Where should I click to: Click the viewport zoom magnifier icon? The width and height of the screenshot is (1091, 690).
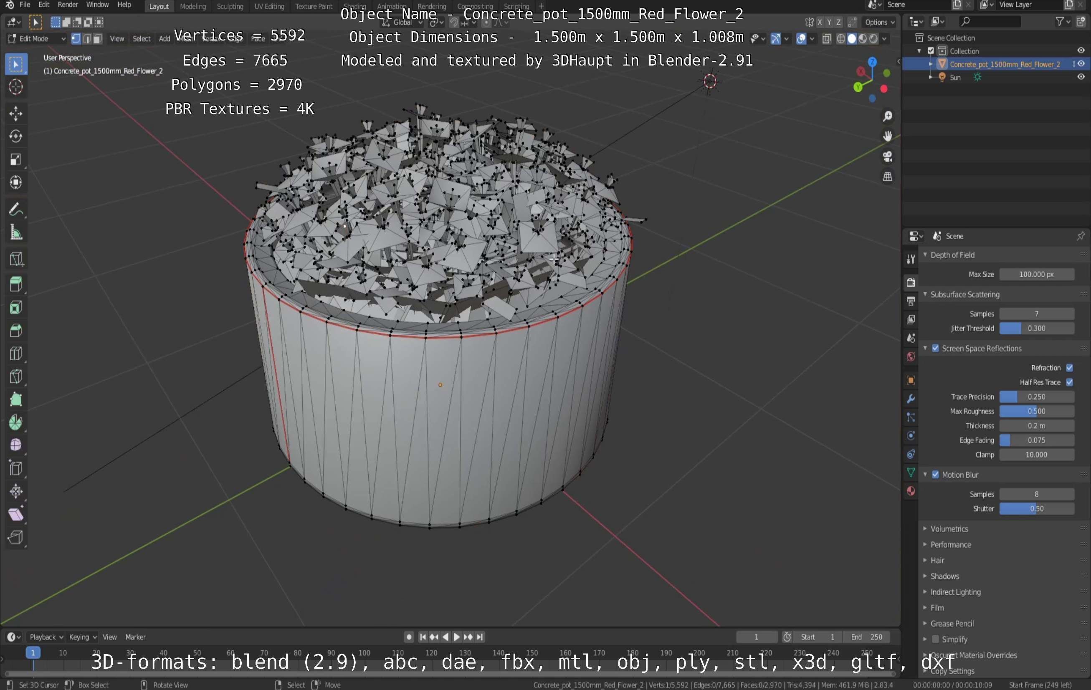(x=887, y=116)
